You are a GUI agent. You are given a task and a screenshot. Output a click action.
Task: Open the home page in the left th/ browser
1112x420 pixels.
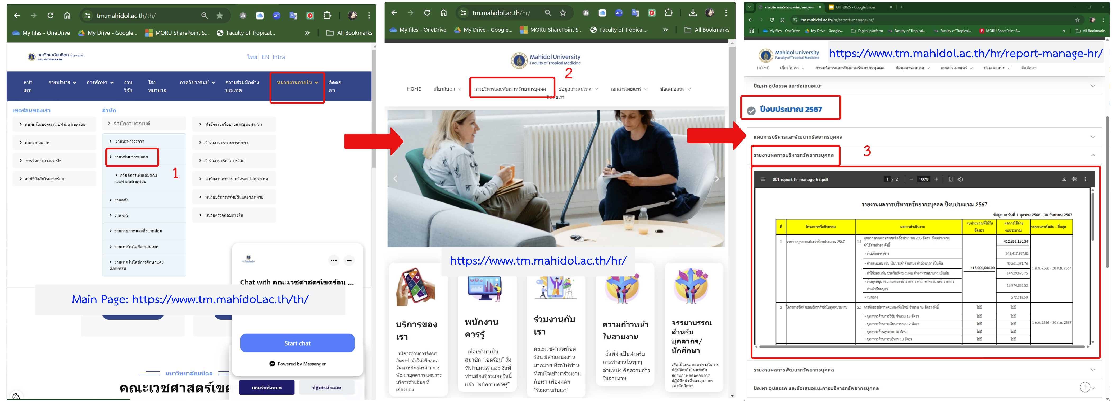[x=67, y=16]
